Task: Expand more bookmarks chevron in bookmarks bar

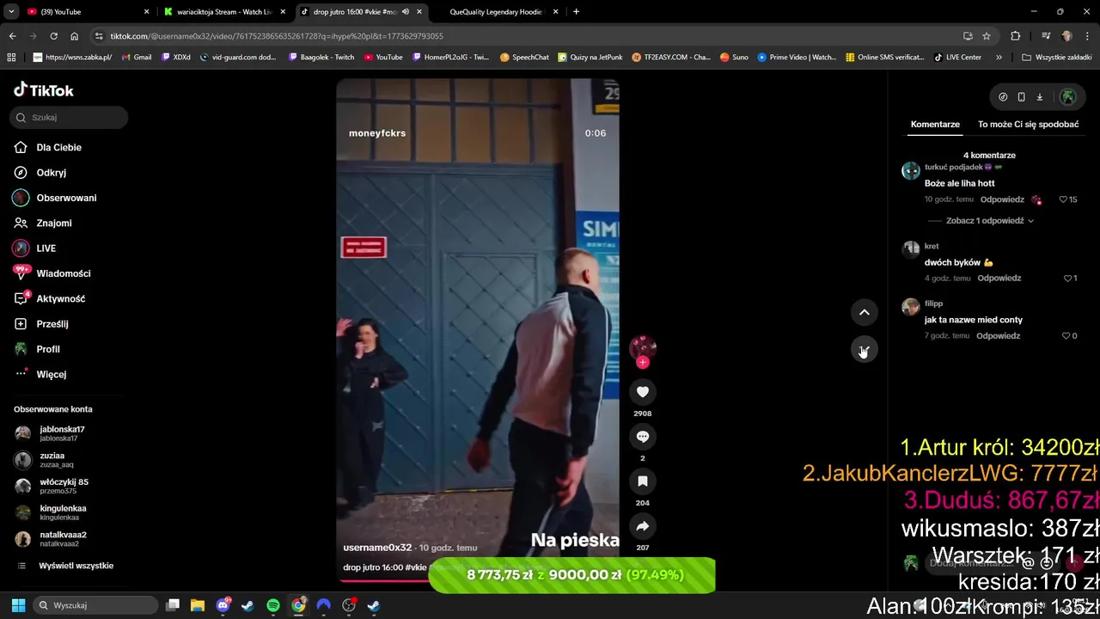Action: (999, 58)
